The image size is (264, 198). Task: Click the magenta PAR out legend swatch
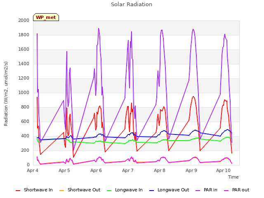(226, 191)
